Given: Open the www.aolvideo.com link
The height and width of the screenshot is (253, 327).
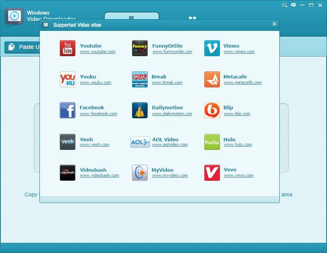Looking at the screenshot, I should pyautogui.click(x=170, y=144).
